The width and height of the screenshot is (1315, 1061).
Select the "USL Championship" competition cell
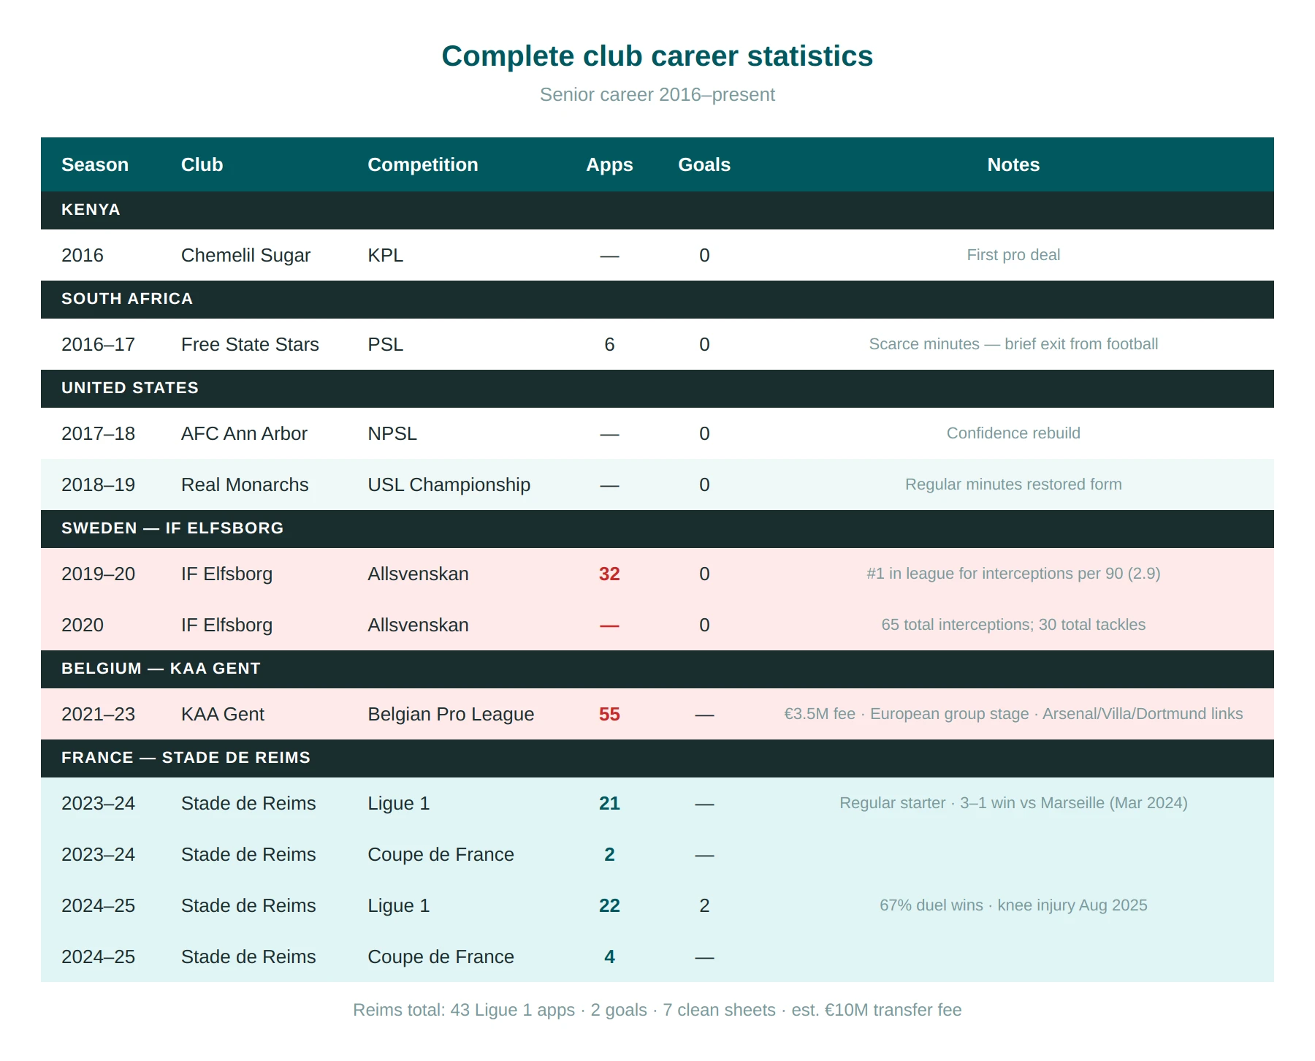coord(449,484)
